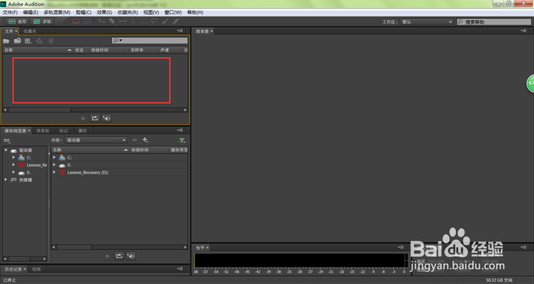Click search field in 文件 panel
This screenshot has width=534, height=284.
tap(150, 40)
